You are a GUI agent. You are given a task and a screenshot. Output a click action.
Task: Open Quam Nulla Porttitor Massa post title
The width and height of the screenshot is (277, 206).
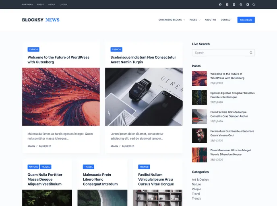(x=45, y=179)
